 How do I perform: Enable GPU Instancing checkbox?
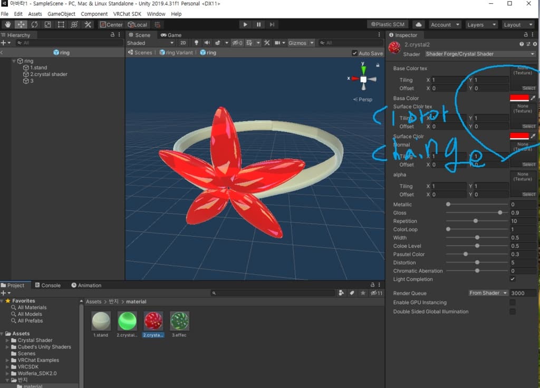(513, 303)
